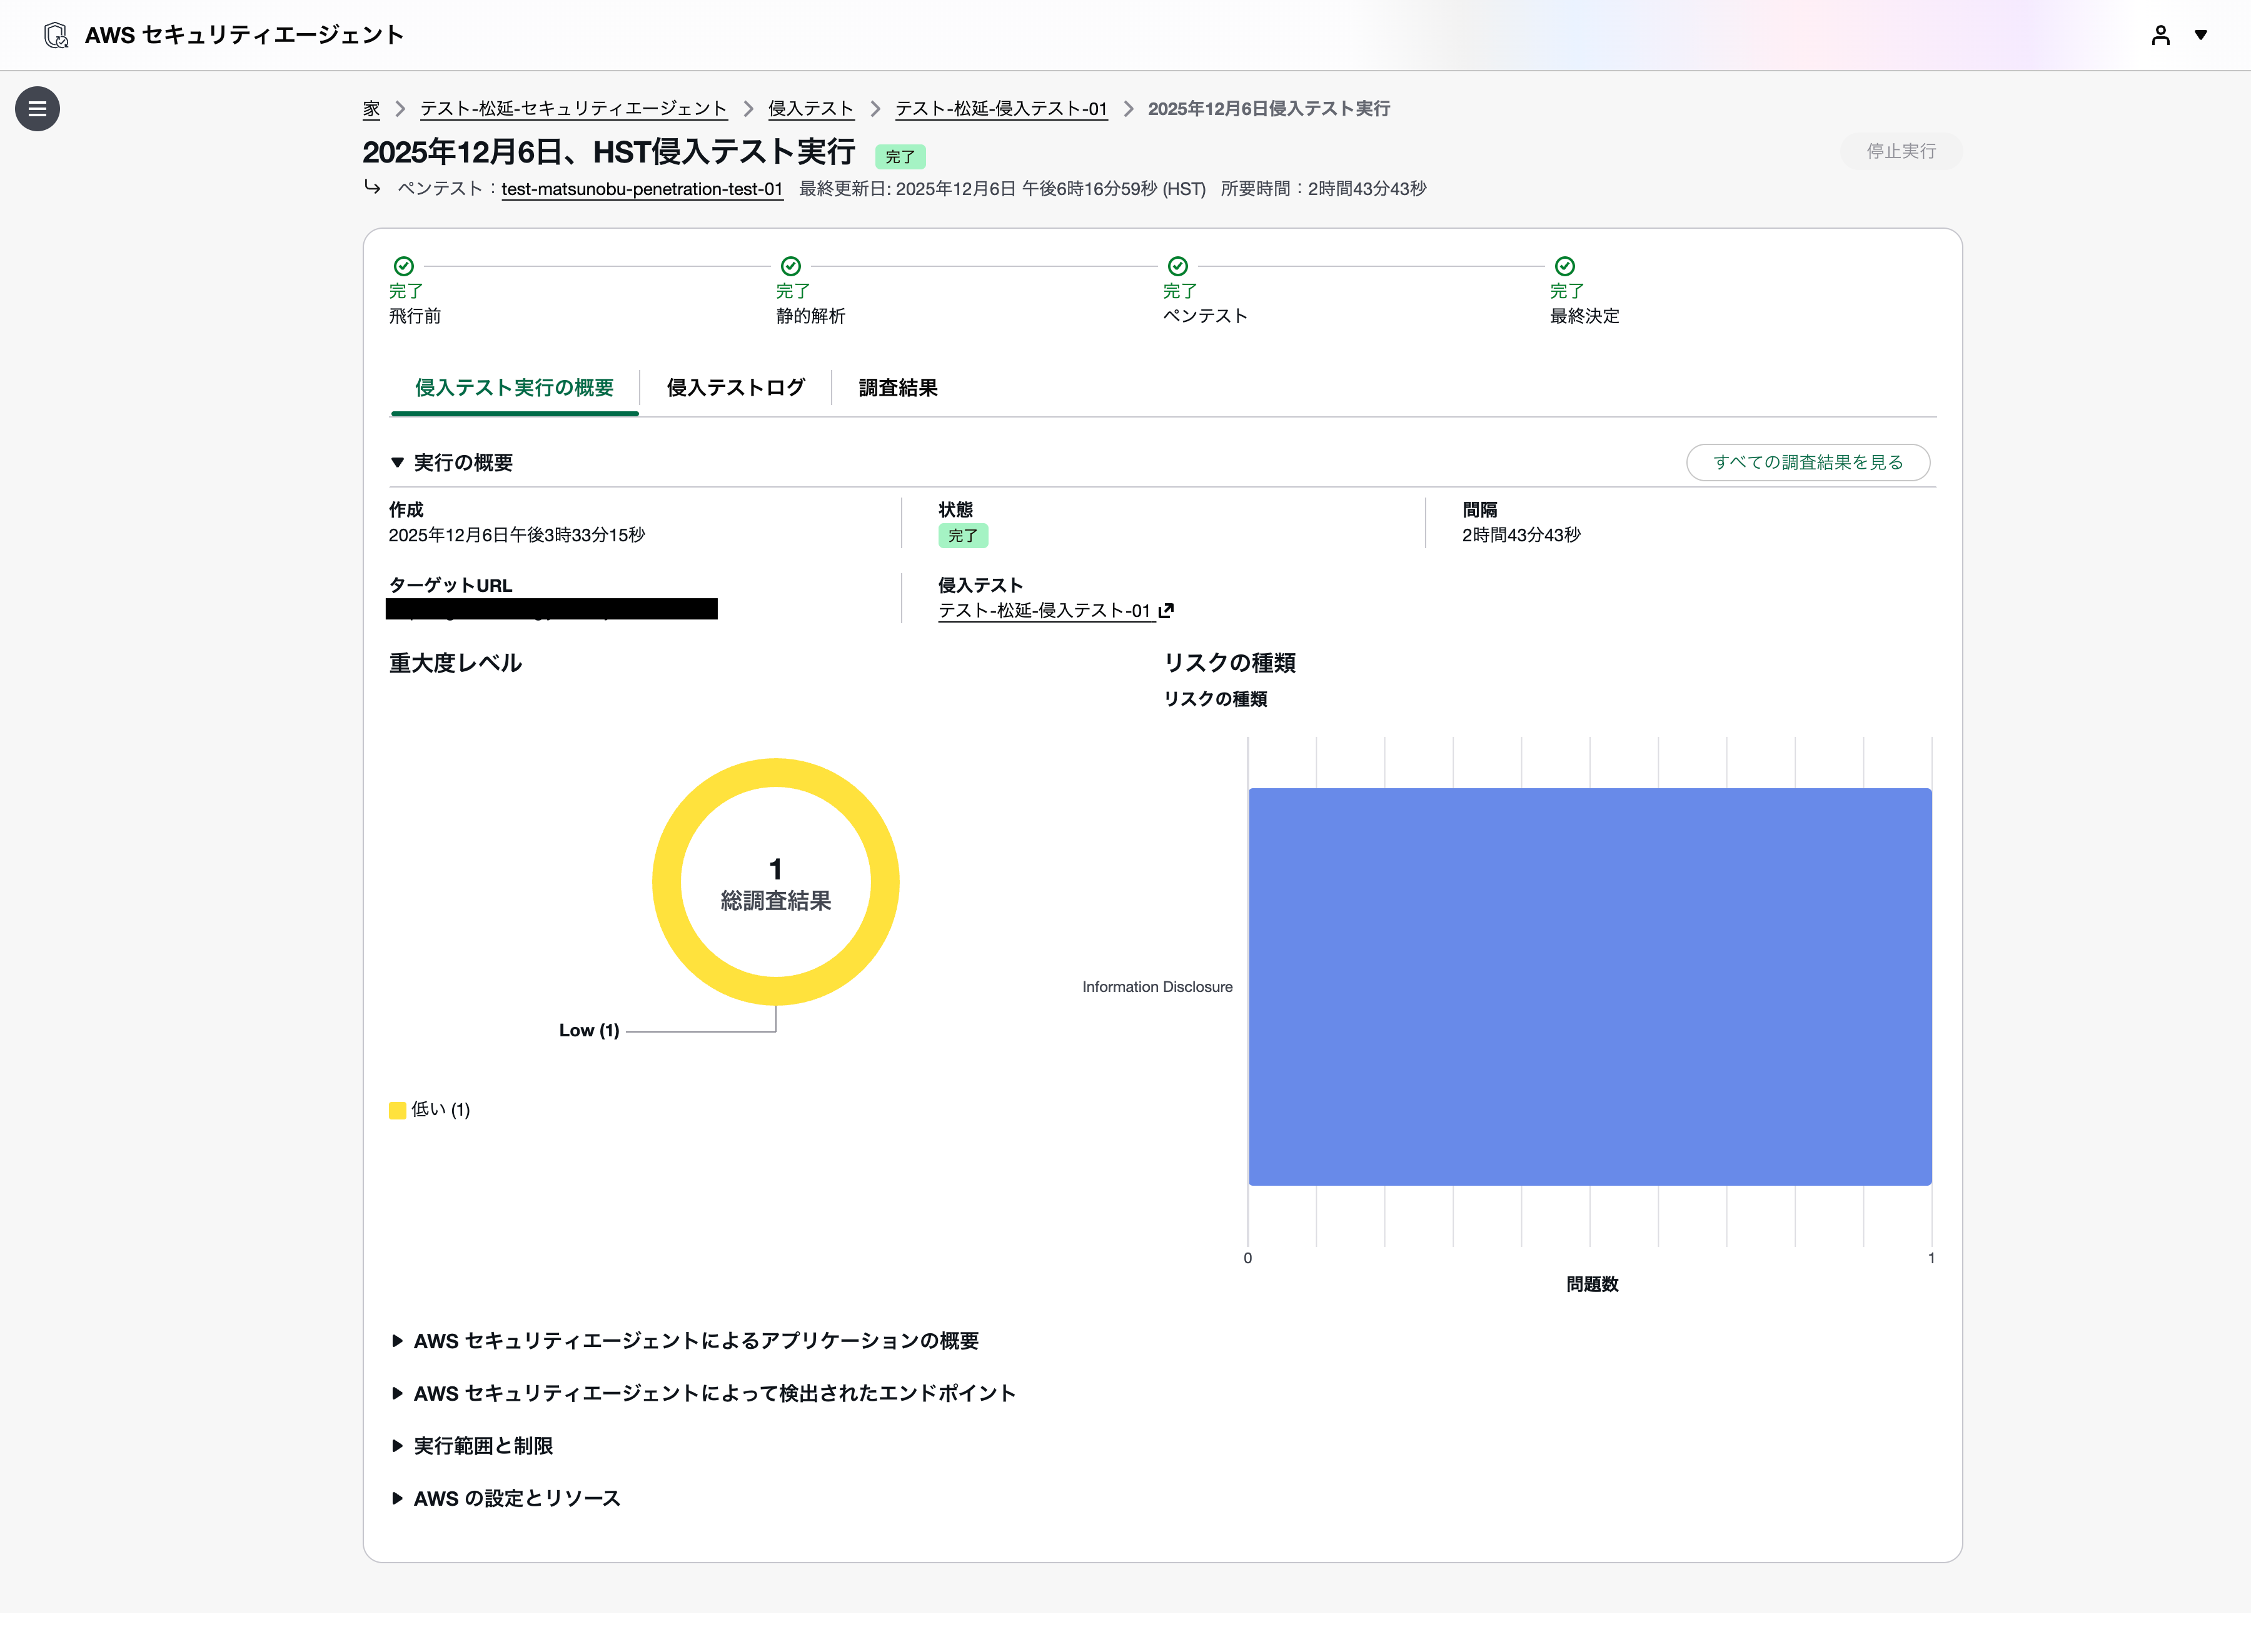This screenshot has width=2251, height=1652.
Task: Click the user profile icon
Action: tap(2160, 35)
